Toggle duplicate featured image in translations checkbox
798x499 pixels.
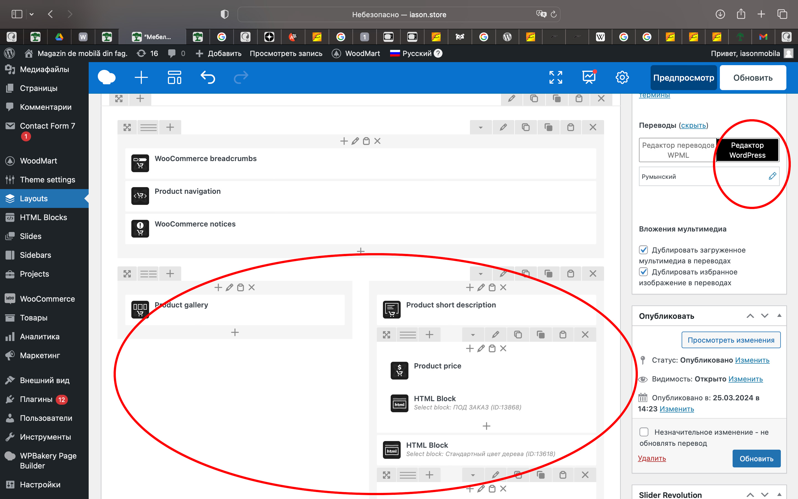tap(643, 272)
